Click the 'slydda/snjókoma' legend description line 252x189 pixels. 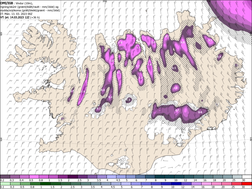[x=30, y=10]
